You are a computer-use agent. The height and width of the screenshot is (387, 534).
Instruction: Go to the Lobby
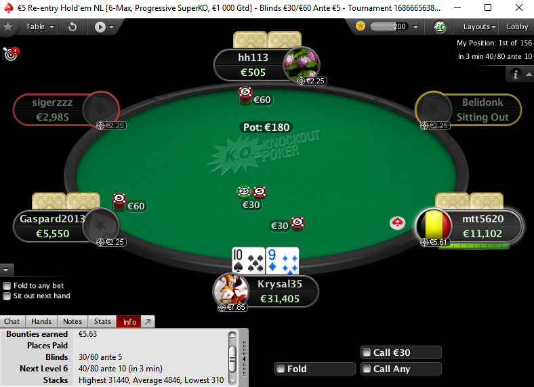tap(517, 26)
